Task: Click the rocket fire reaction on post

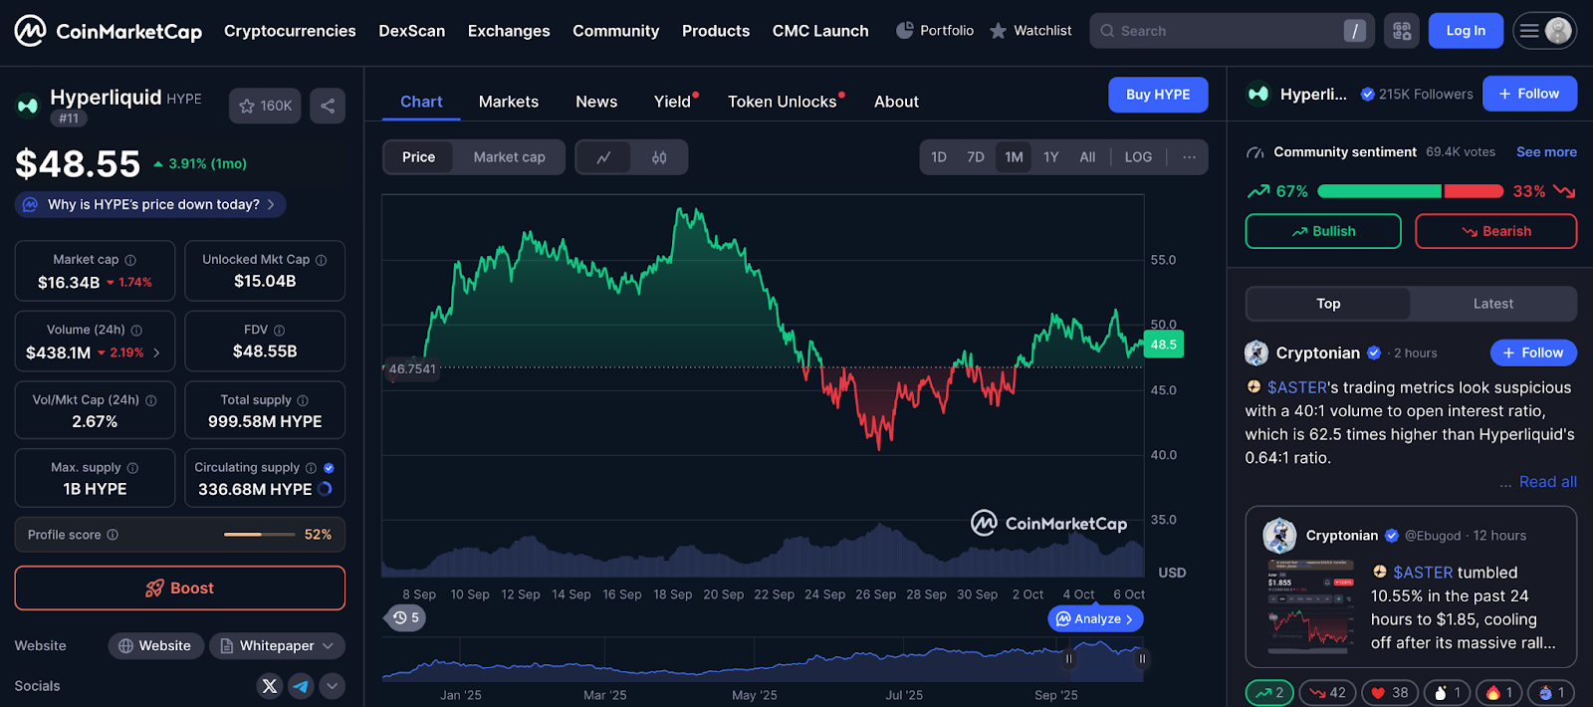Action: tap(1499, 693)
